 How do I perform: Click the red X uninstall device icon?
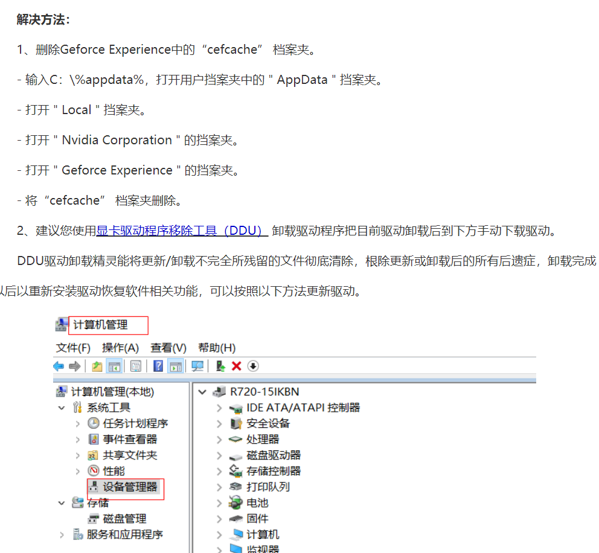[237, 366]
